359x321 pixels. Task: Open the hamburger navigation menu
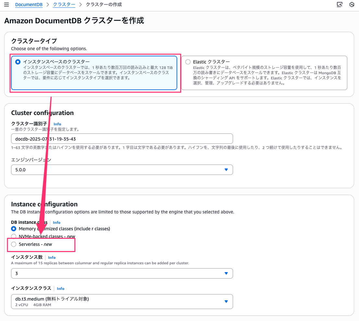click(6, 5)
